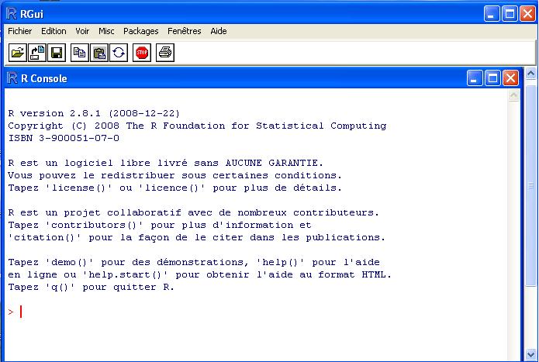The width and height of the screenshot is (539, 362).
Task: Open the Packages menu
Action: pos(141,31)
